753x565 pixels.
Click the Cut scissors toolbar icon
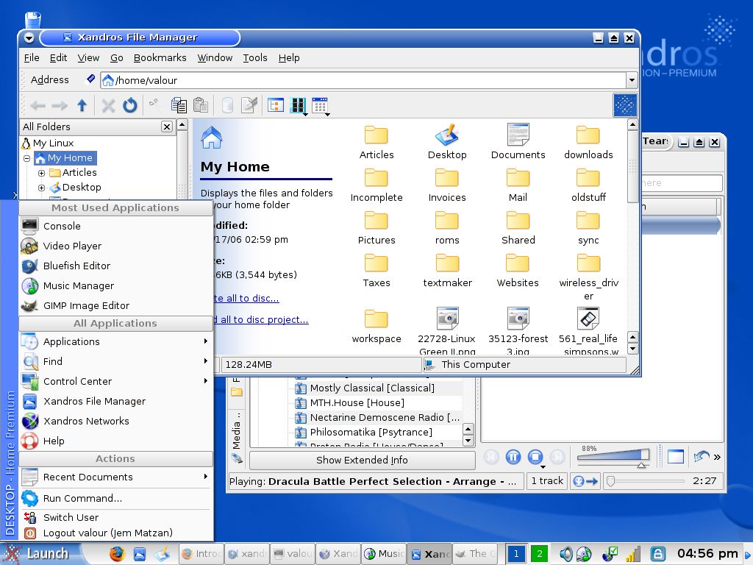tap(154, 103)
